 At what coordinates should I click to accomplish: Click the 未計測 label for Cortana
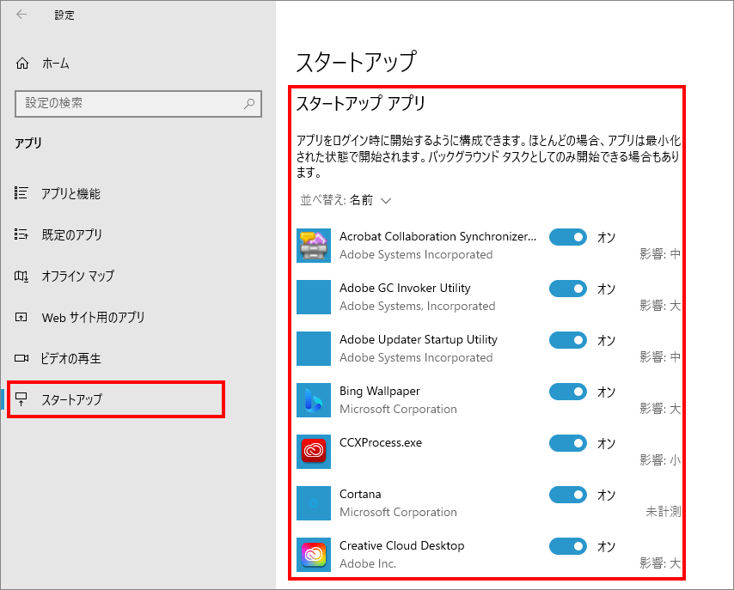point(663,511)
